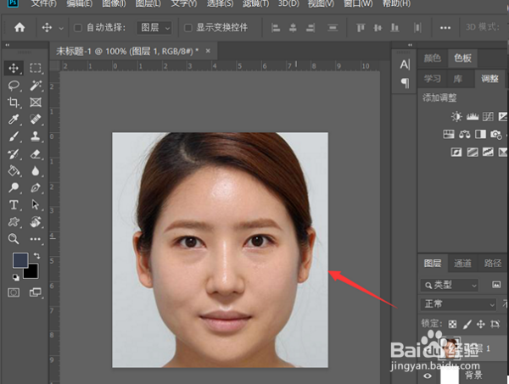
Task: Open the Select menu
Action: coord(220,3)
